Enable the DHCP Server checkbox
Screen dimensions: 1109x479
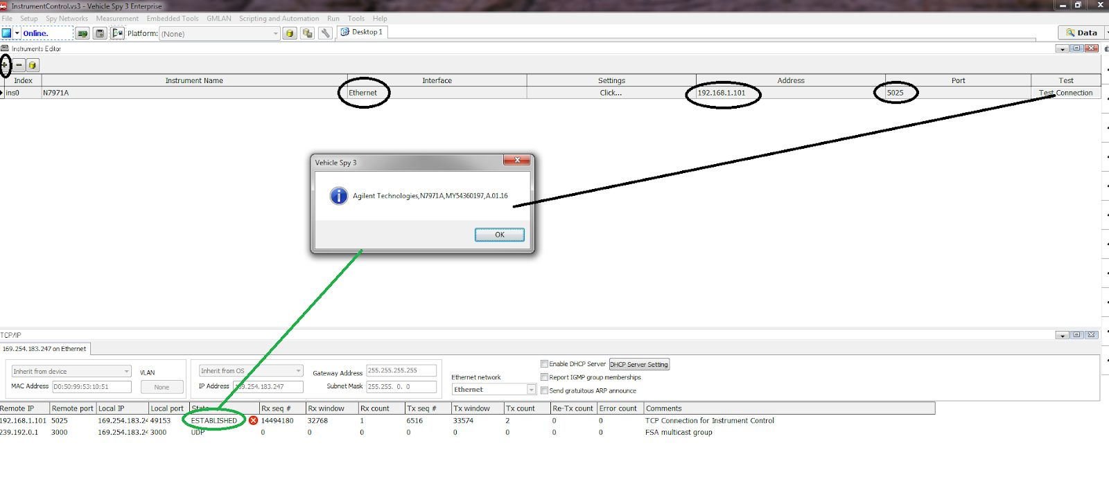[544, 363]
